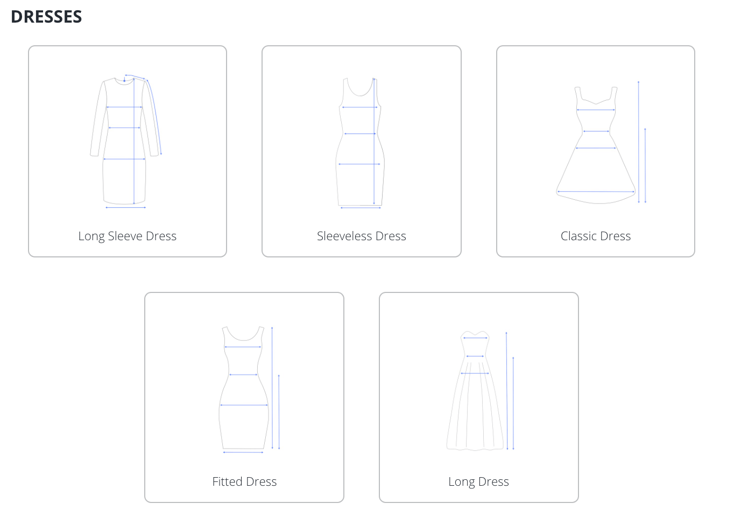This screenshot has width=734, height=531.
Task: Select the Long Dress label
Action: (478, 481)
